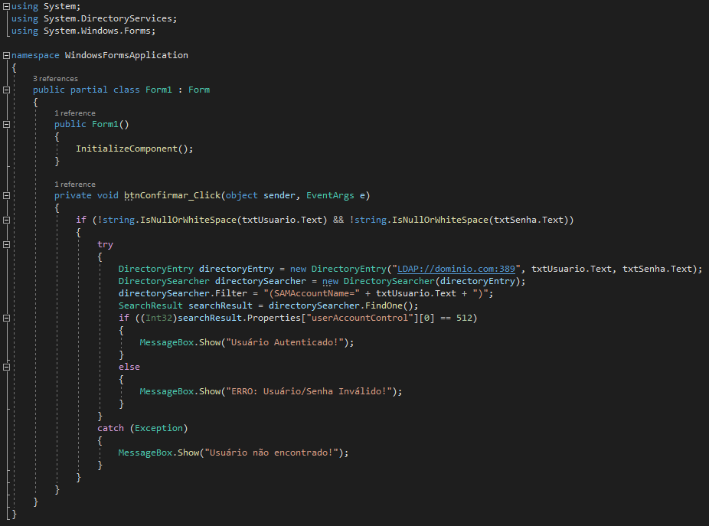This screenshot has width=709, height=526.
Task: Collapse the Form1() constructor block
Action: [6, 124]
